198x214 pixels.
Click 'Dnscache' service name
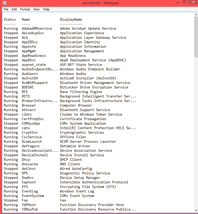(30, 164)
